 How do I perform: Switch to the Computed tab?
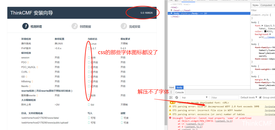click(x=266, y=5)
